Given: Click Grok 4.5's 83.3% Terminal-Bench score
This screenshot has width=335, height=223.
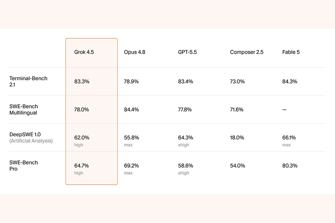Looking at the screenshot, I should click(x=82, y=82).
